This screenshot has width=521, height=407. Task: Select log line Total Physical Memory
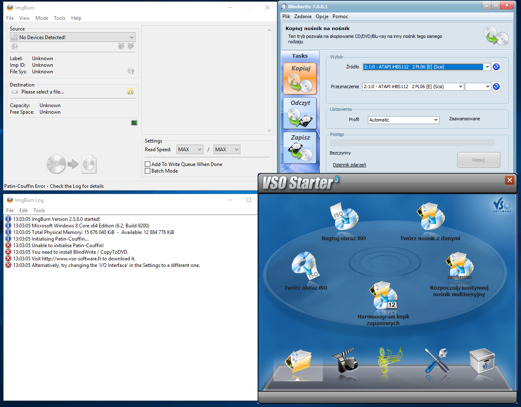tap(93, 232)
